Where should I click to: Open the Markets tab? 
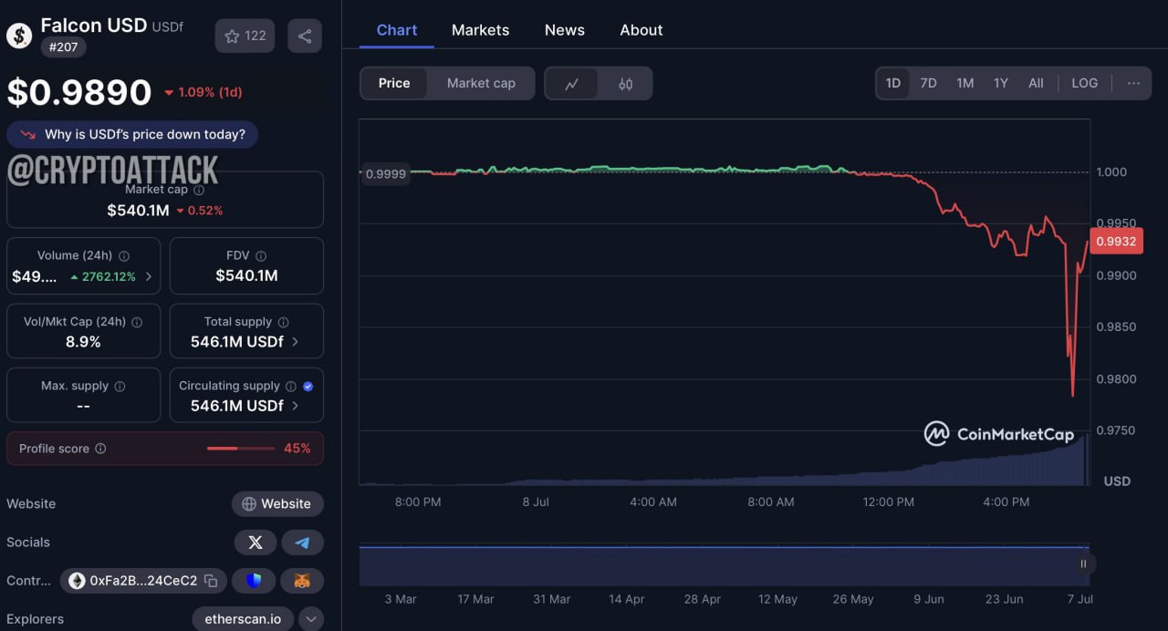pos(481,30)
